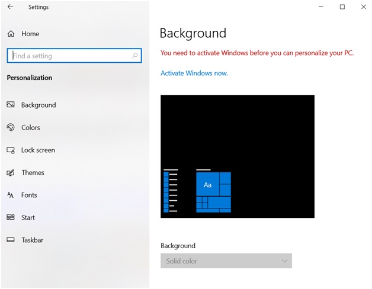Click the Start icon in sidebar
The image size is (372, 289).
pos(11,217)
